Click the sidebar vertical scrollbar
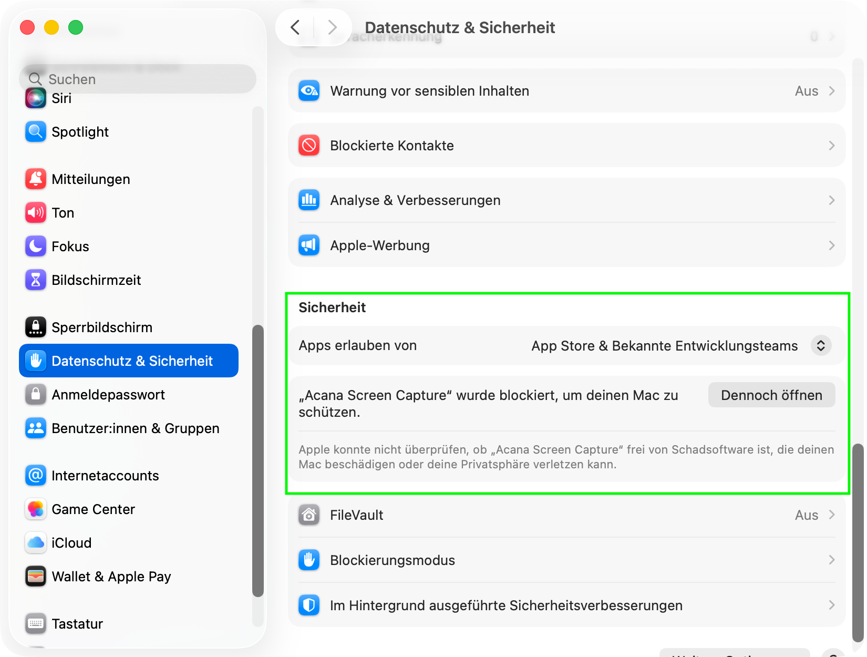 [x=257, y=460]
